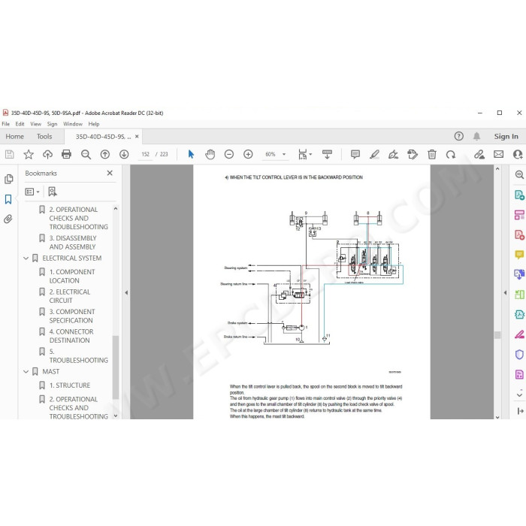This screenshot has width=526, height=526.
Task: Add a sticky note comment
Action: point(355,154)
